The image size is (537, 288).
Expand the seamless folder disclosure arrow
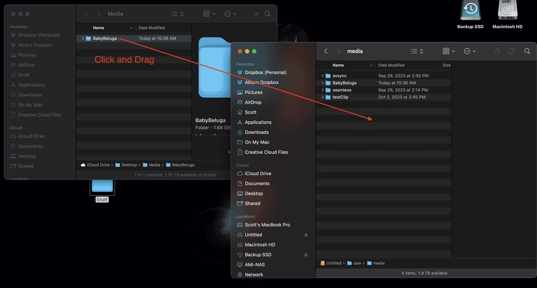(322, 90)
